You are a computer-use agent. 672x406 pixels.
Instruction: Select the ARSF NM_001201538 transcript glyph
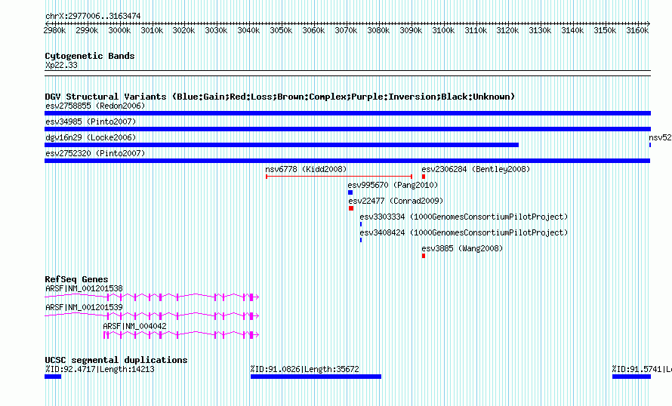pyautogui.click(x=152, y=297)
